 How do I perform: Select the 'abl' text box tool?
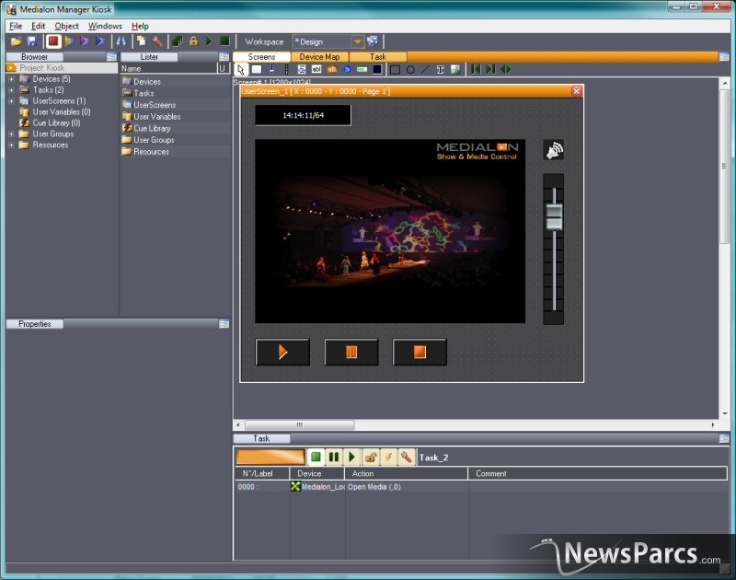coord(316,69)
